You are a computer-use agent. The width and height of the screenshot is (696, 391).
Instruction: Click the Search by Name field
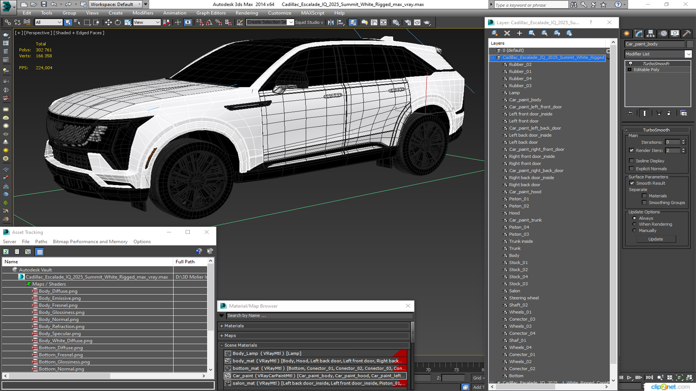pyautogui.click(x=319, y=316)
